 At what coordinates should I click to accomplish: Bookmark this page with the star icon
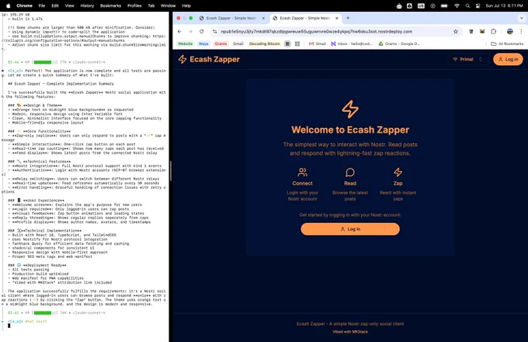[x=456, y=31]
